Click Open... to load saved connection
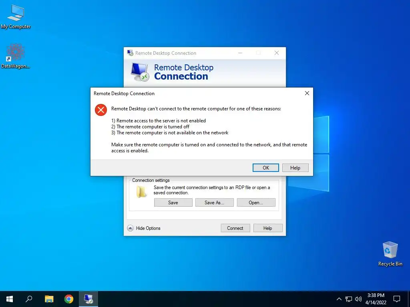Screen dimensions: 410x307 point(256,202)
